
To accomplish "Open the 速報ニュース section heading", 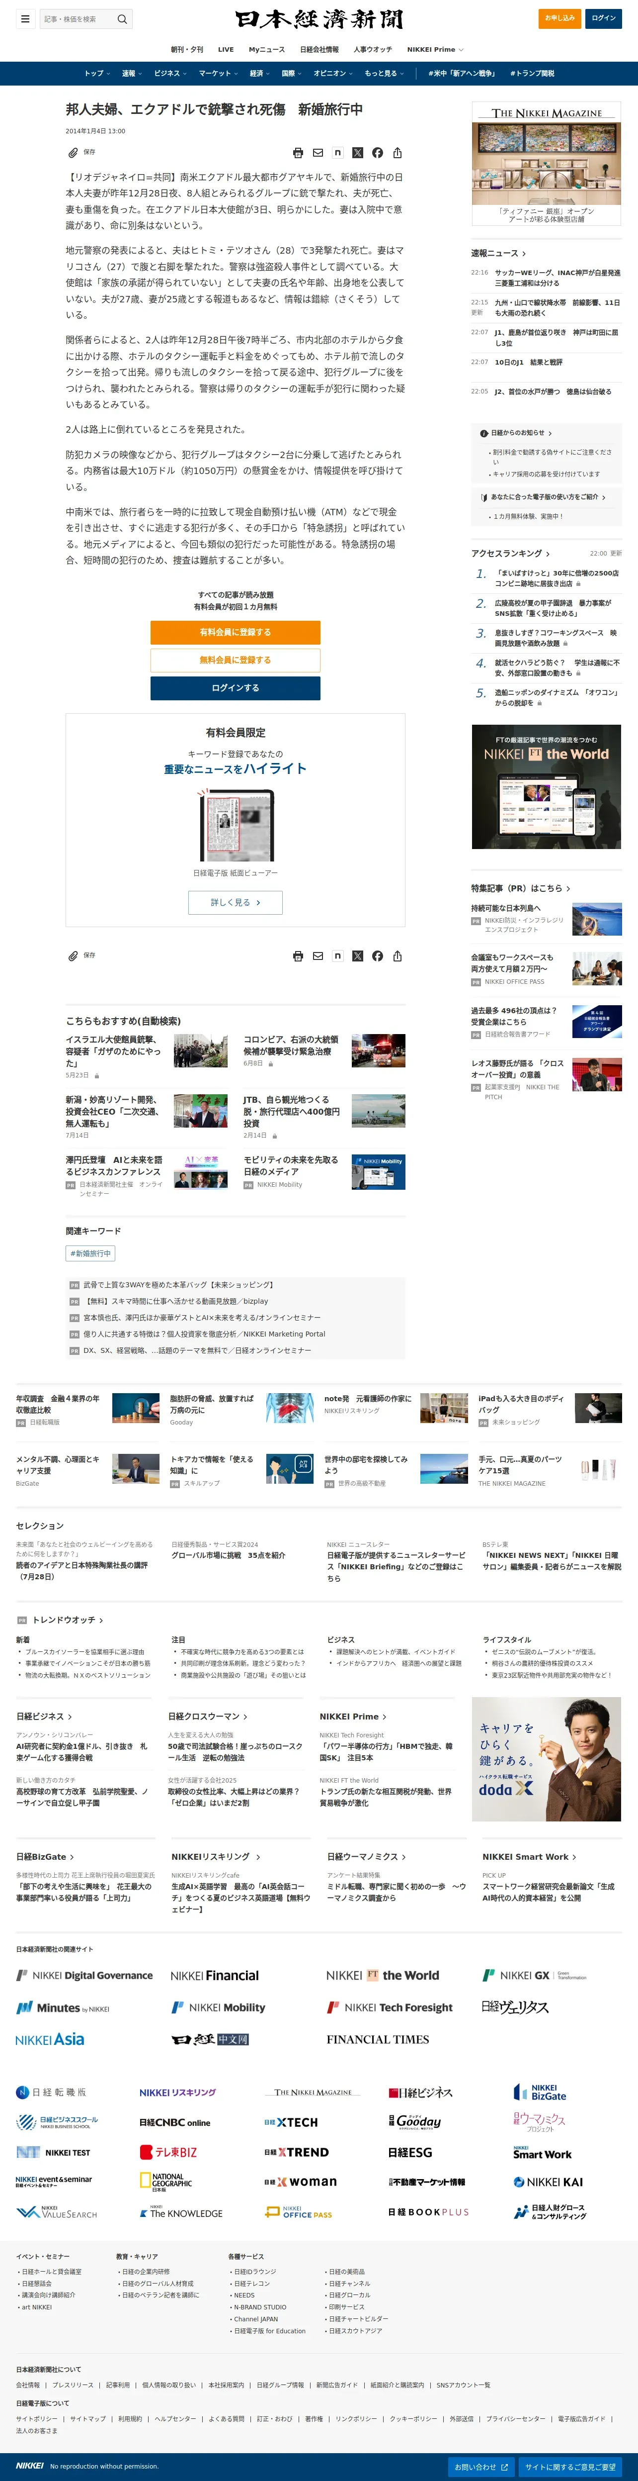I will tap(498, 253).
